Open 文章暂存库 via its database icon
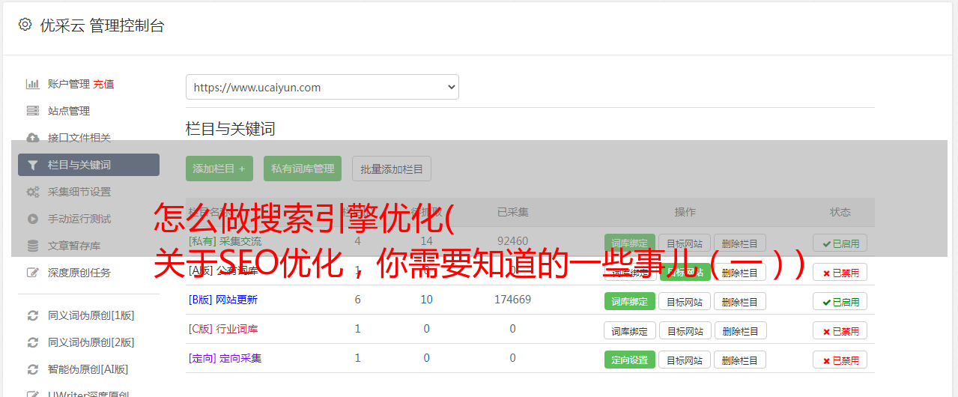Viewport: 958px width, 397px height. tap(32, 246)
